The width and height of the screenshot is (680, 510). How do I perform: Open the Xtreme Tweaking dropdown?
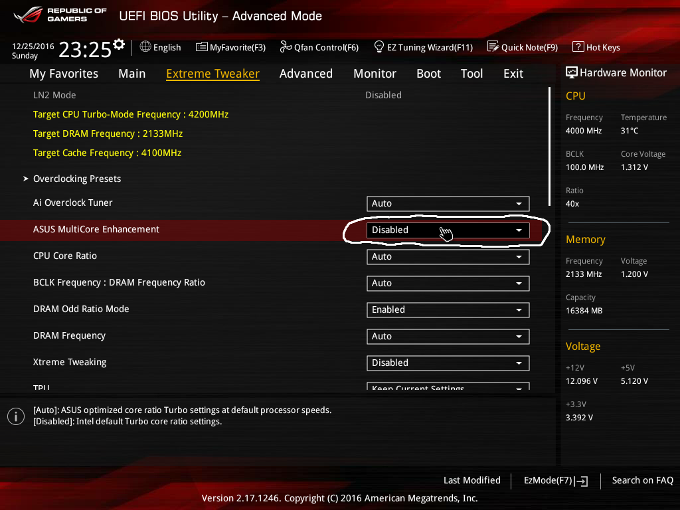(x=448, y=363)
